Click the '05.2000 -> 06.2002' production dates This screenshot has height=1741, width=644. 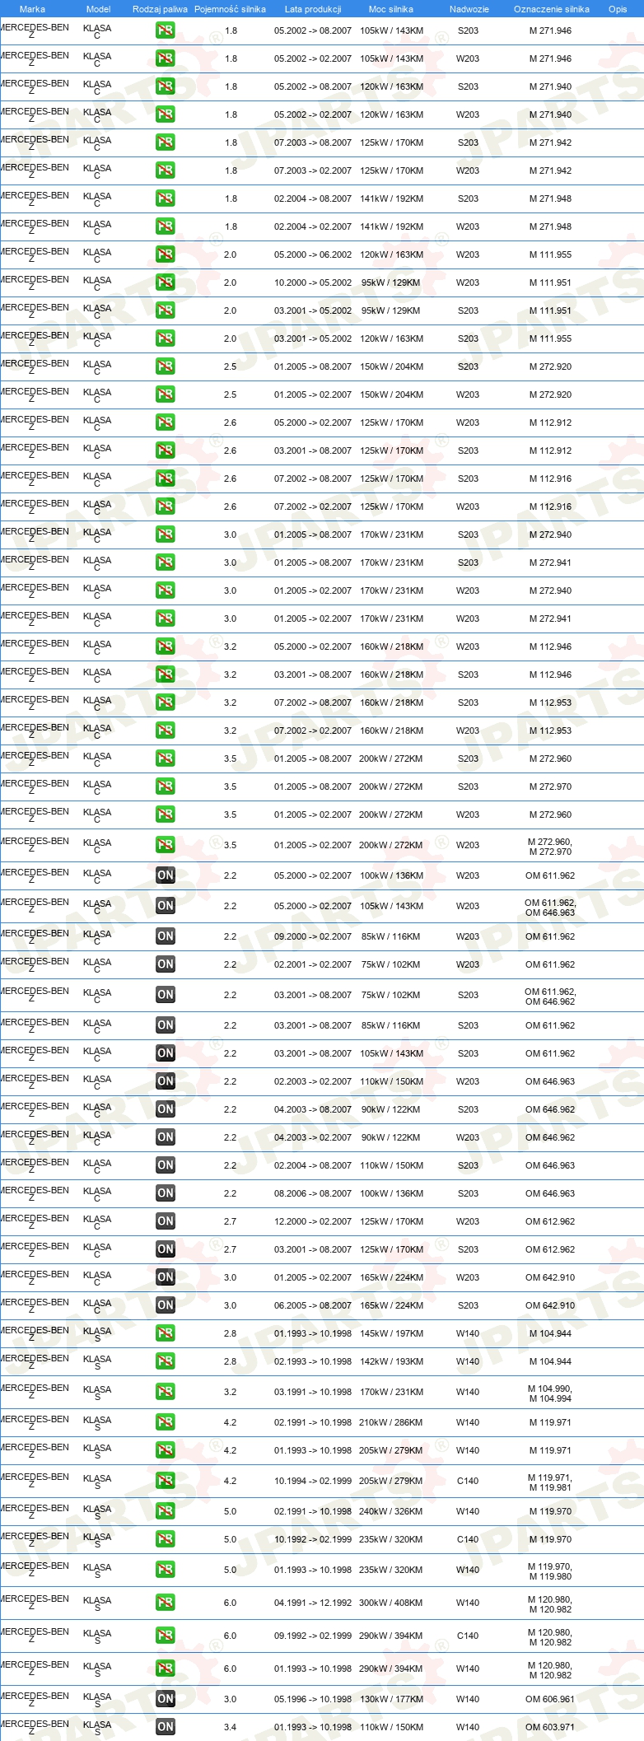click(x=313, y=254)
